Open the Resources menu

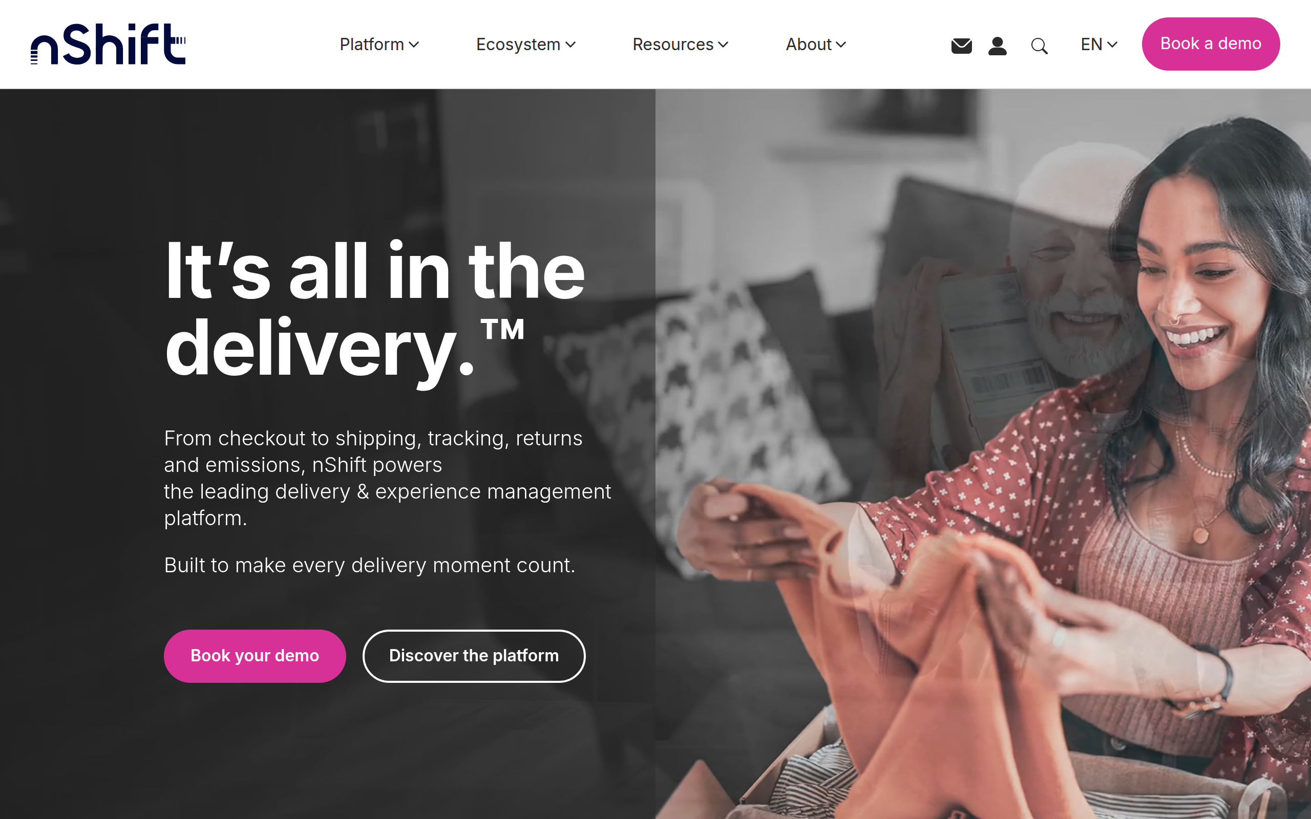pos(681,45)
